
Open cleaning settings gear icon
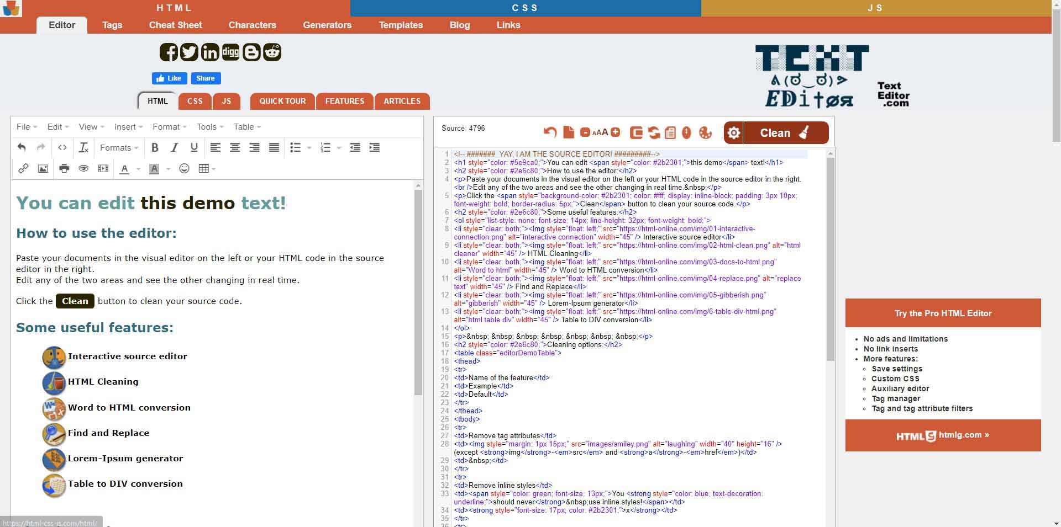click(x=733, y=133)
